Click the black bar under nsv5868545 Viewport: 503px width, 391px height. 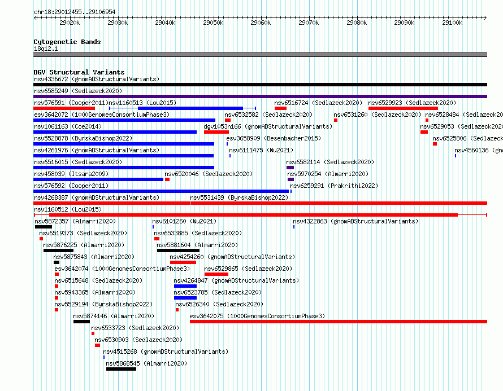(x=122, y=369)
